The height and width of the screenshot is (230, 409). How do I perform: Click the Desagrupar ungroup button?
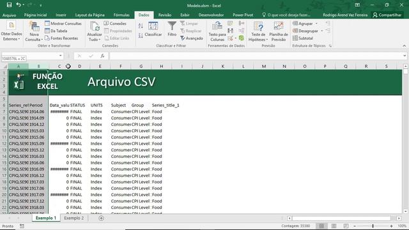305,31
